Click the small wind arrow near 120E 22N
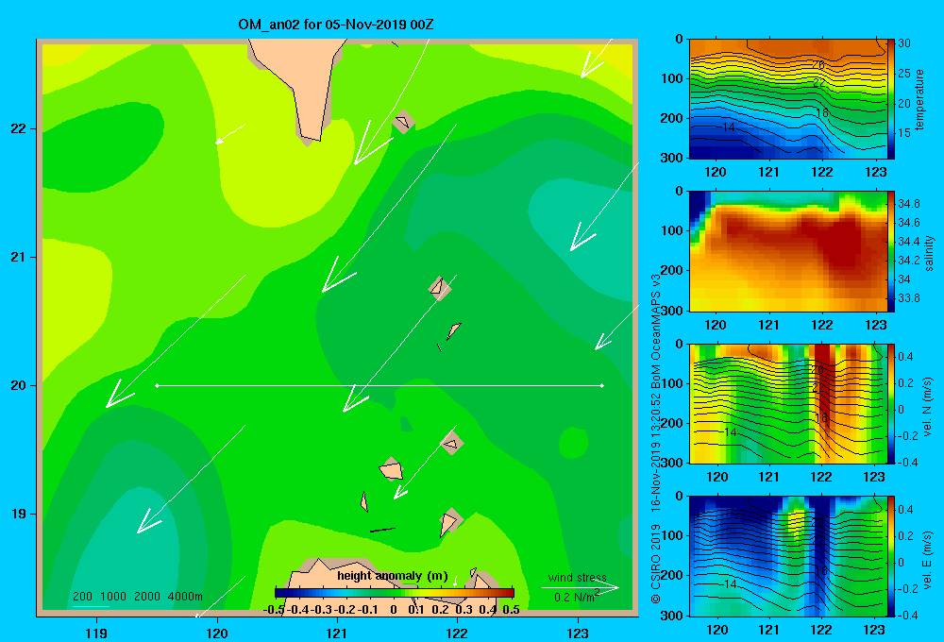944x642 pixels. 230,134
